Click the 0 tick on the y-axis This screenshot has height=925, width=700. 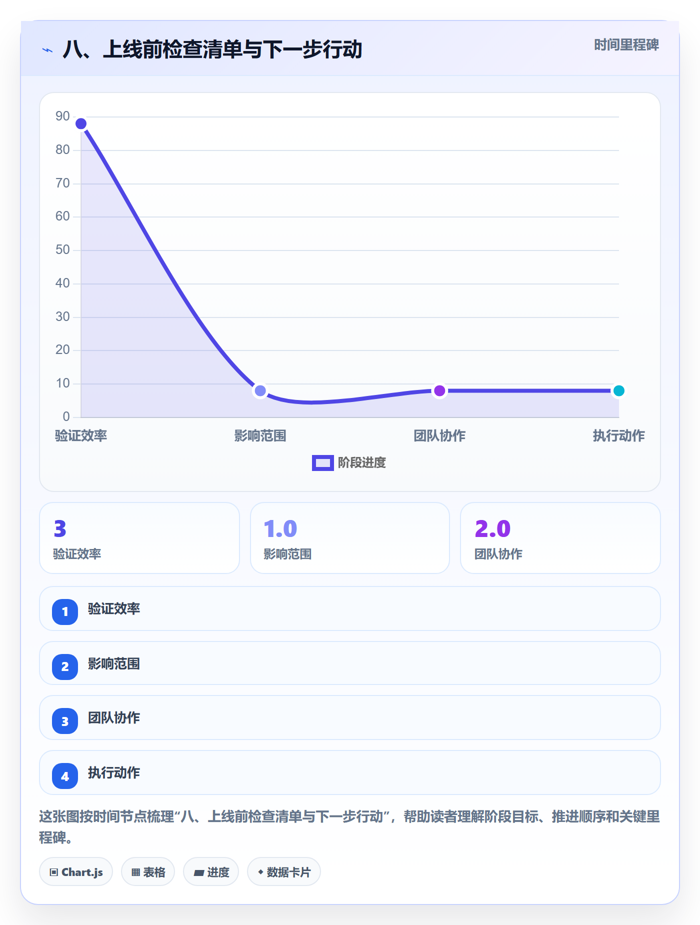click(x=66, y=416)
